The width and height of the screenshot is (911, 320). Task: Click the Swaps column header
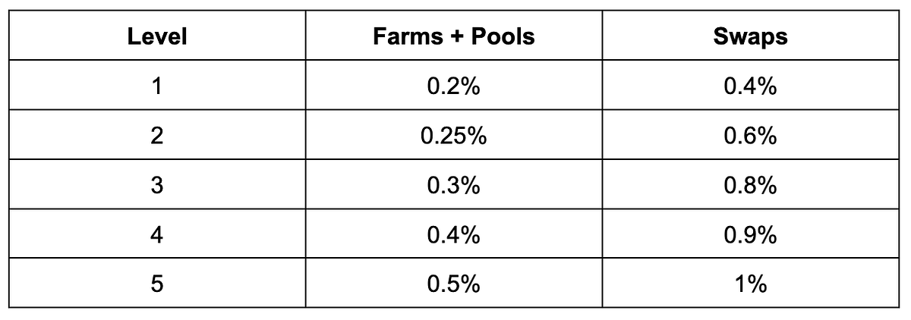[750, 36]
